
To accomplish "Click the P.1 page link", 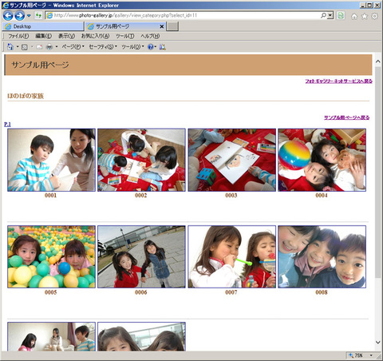I will 7,125.
